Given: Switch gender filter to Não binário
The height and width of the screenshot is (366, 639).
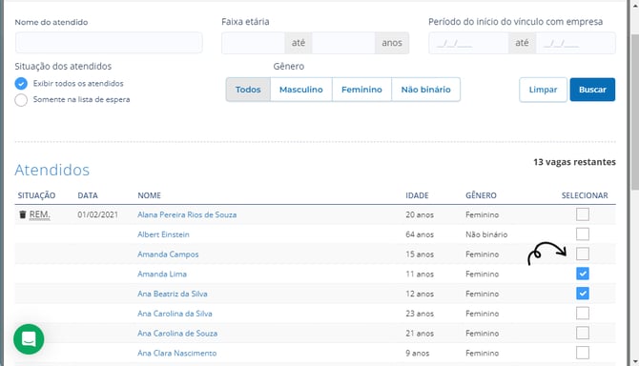Looking at the screenshot, I should point(425,90).
